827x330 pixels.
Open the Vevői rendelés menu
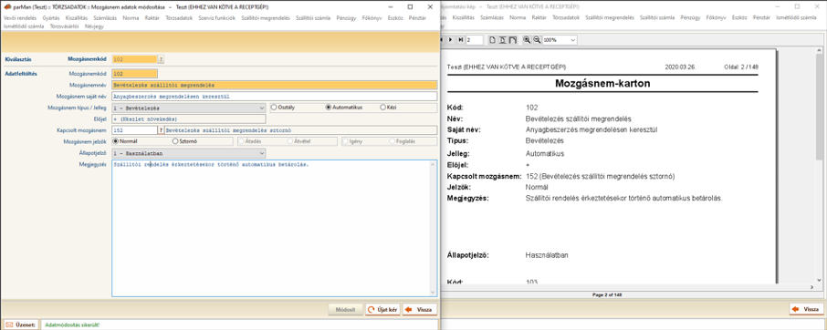20,17
